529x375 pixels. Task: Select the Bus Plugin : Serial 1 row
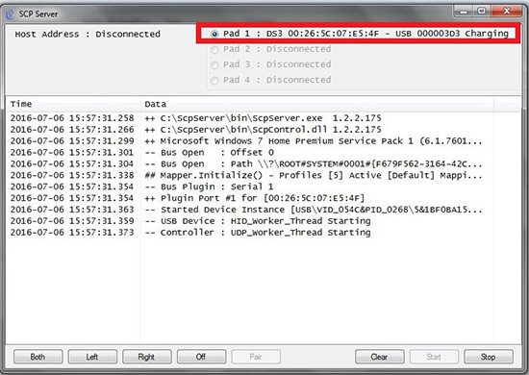[250, 187]
